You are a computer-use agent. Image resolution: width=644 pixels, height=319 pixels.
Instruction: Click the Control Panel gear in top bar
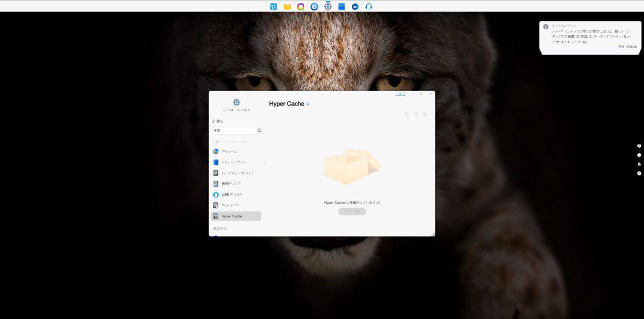coord(328,6)
